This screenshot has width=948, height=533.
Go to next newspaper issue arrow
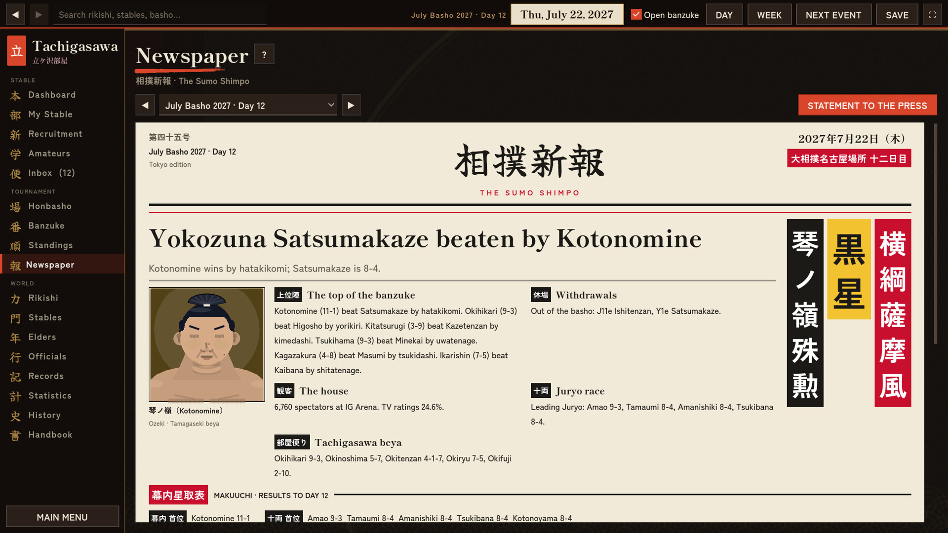coord(351,105)
